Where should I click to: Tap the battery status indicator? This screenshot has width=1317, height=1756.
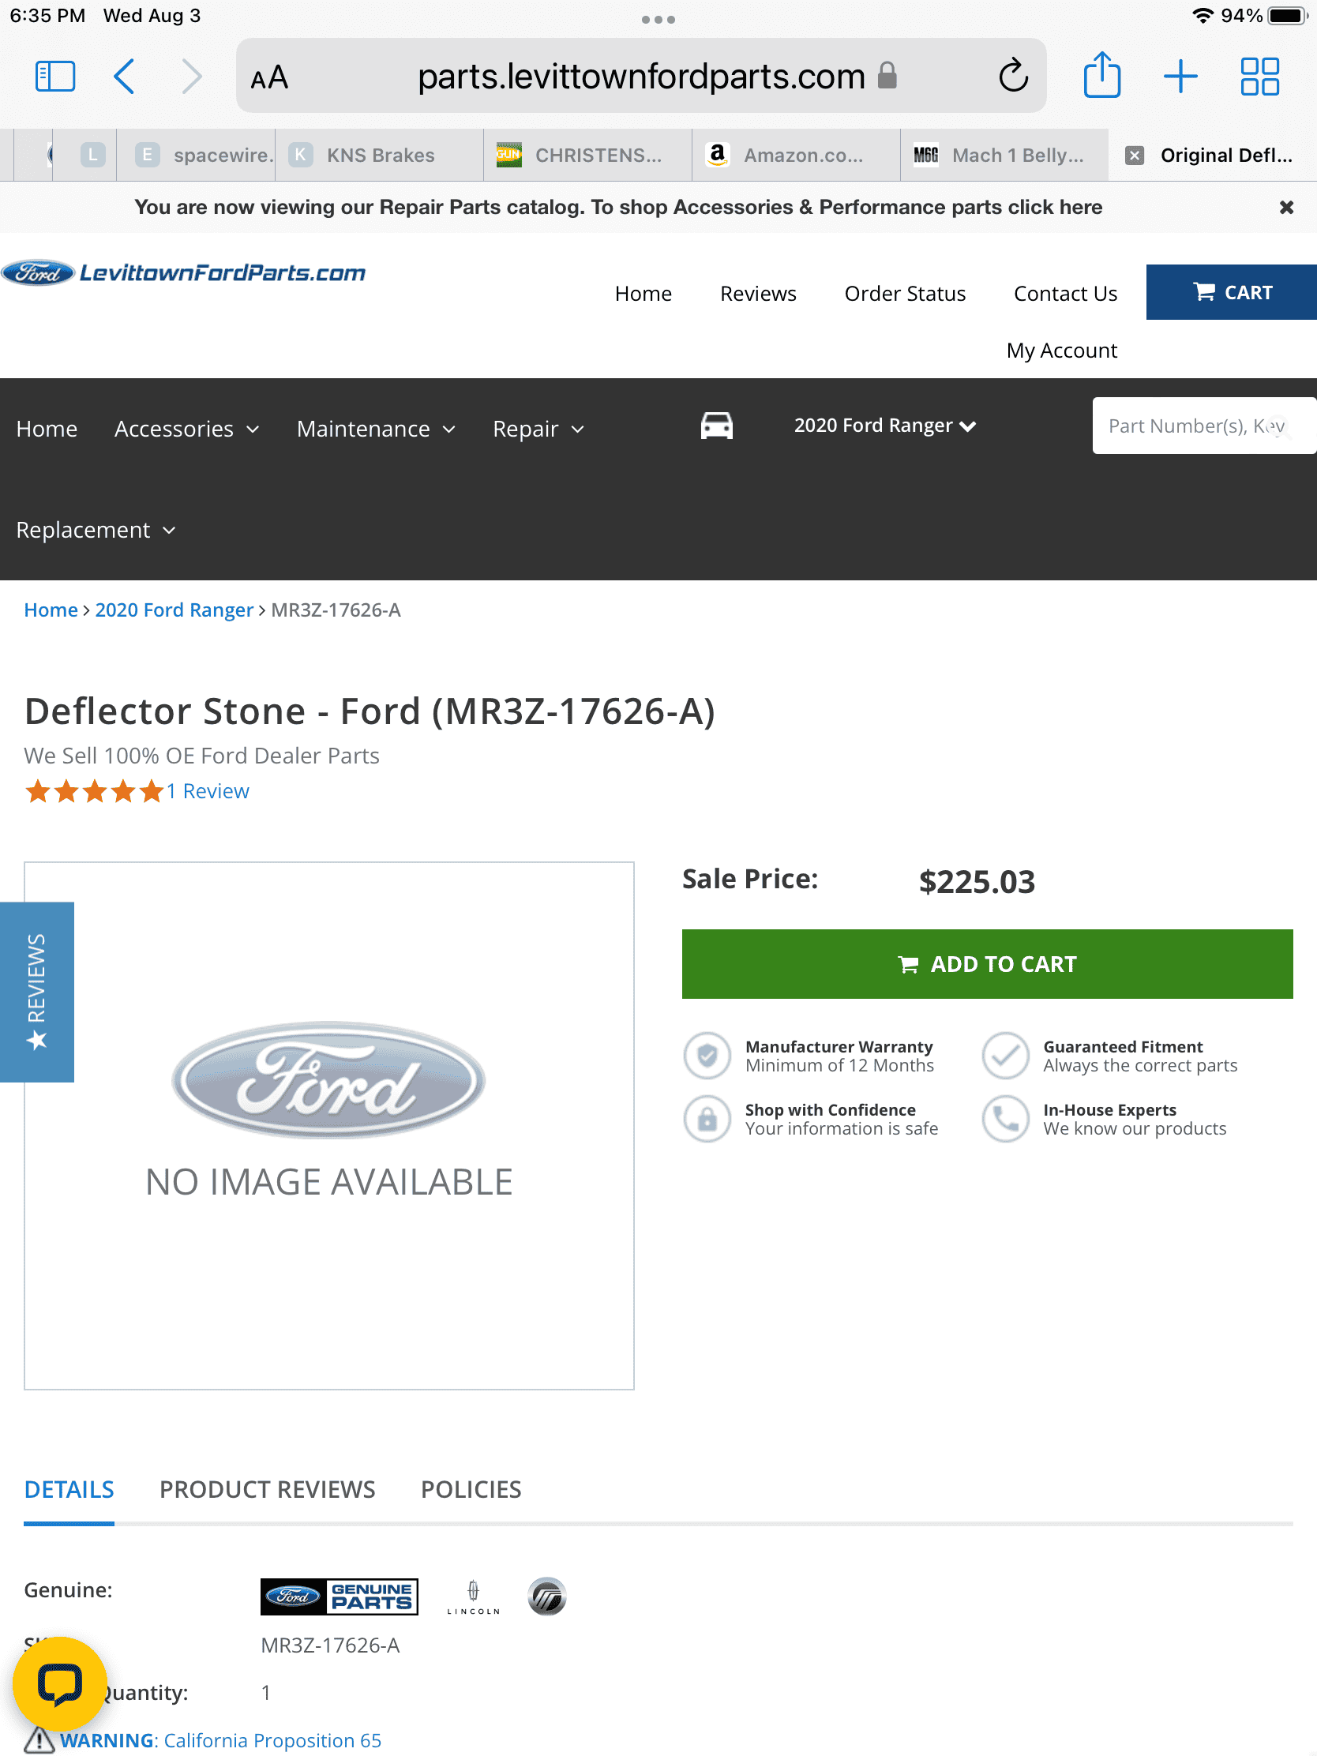1288,16
